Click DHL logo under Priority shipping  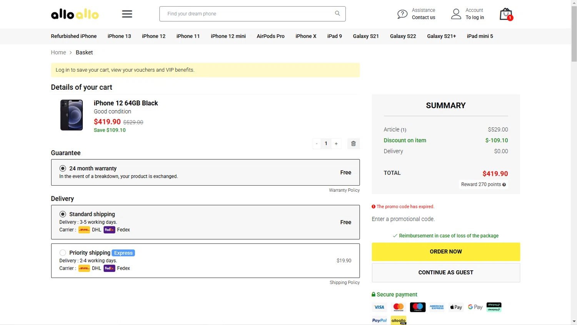coord(84,268)
